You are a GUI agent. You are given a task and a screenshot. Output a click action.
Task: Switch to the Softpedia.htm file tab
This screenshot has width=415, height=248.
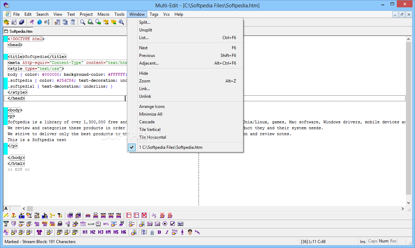click(18, 31)
